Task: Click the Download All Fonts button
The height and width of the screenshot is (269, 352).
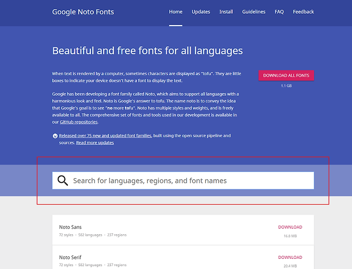Action: pyautogui.click(x=286, y=75)
